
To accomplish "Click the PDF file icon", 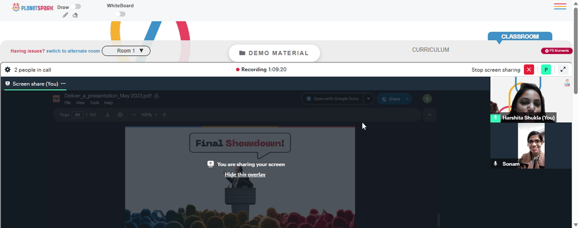I will click(x=56, y=98).
